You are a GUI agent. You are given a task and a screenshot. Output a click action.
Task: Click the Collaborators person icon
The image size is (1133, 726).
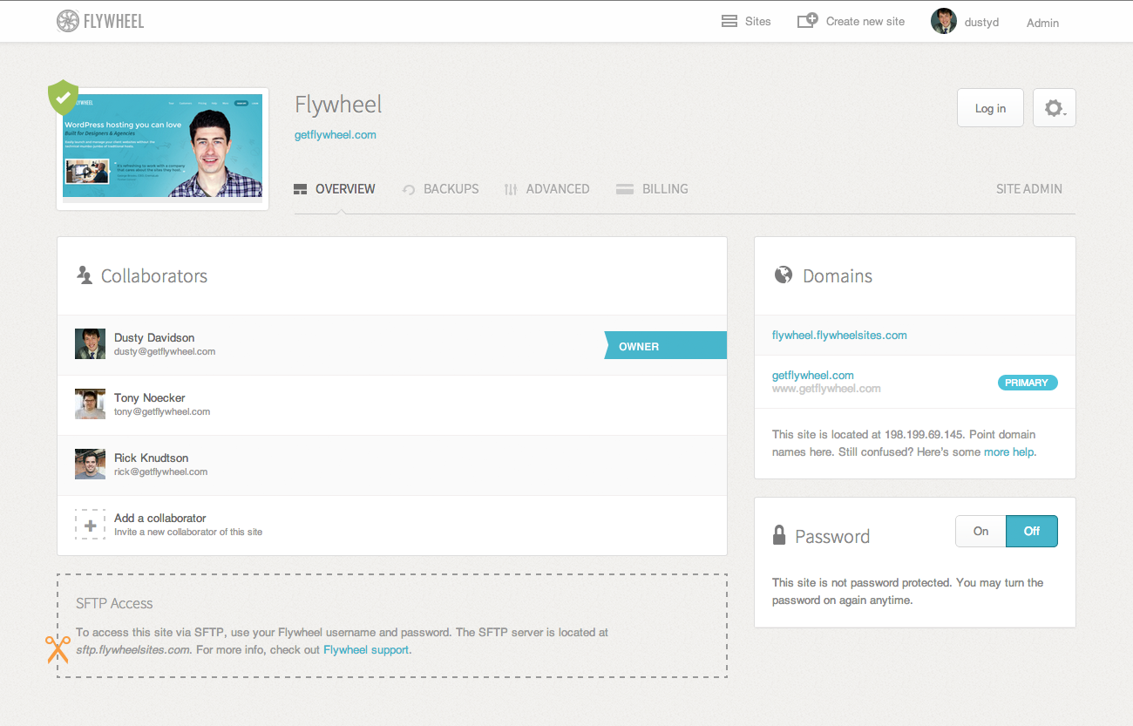[x=85, y=275]
